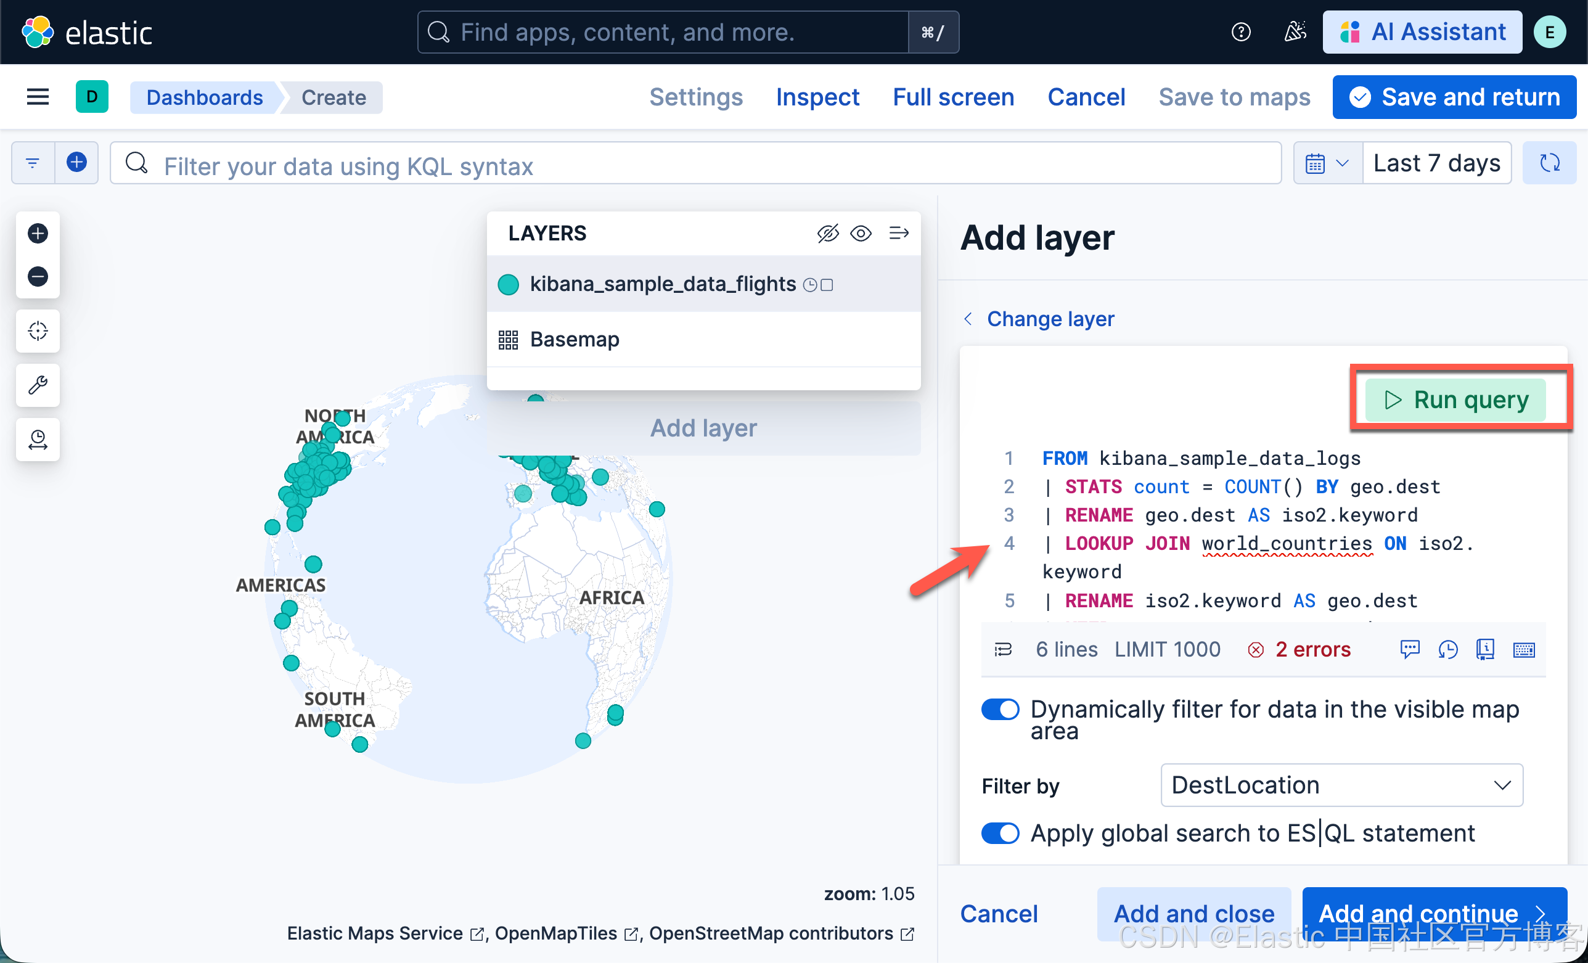Viewport: 1588px width, 963px height.
Task: Click the Add and close button
Action: tap(1193, 913)
